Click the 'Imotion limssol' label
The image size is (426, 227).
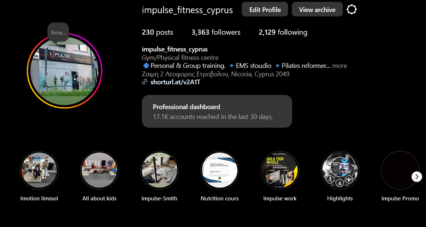pyautogui.click(x=39, y=199)
